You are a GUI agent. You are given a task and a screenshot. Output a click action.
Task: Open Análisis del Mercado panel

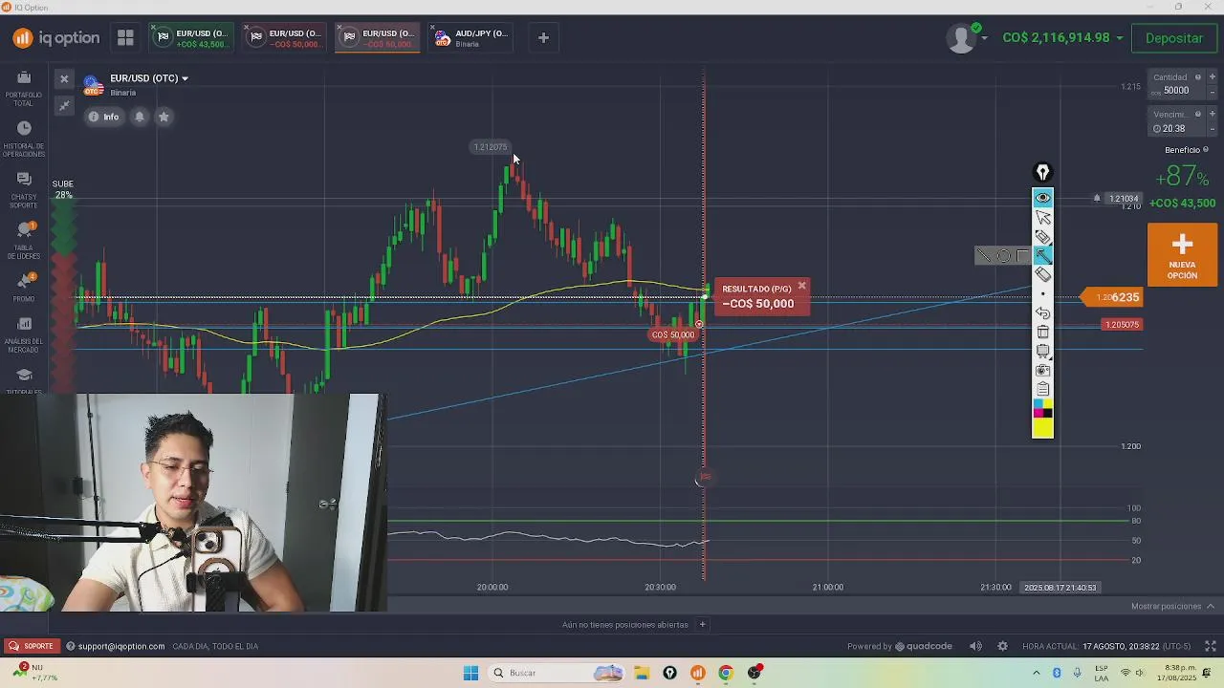click(x=24, y=334)
